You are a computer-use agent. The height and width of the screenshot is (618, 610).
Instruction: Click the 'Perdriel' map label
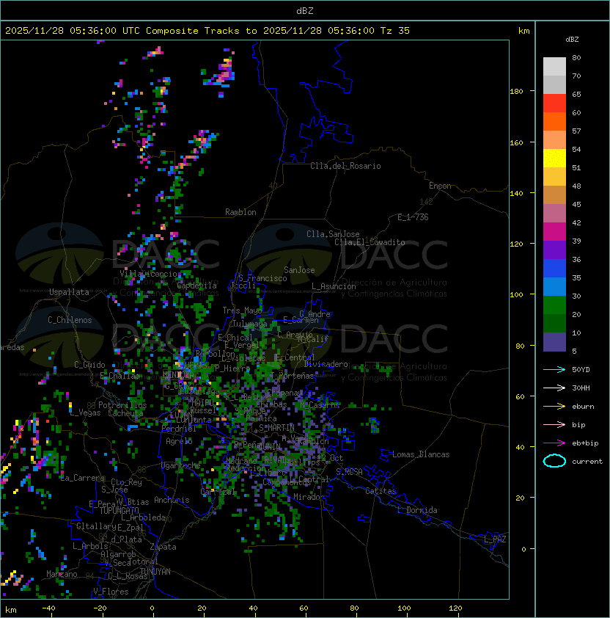pos(179,429)
